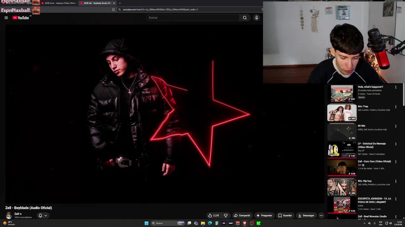Open LP - Solicitud De Mensaje thumbnail
The image size is (405, 227).
(x=342, y=150)
